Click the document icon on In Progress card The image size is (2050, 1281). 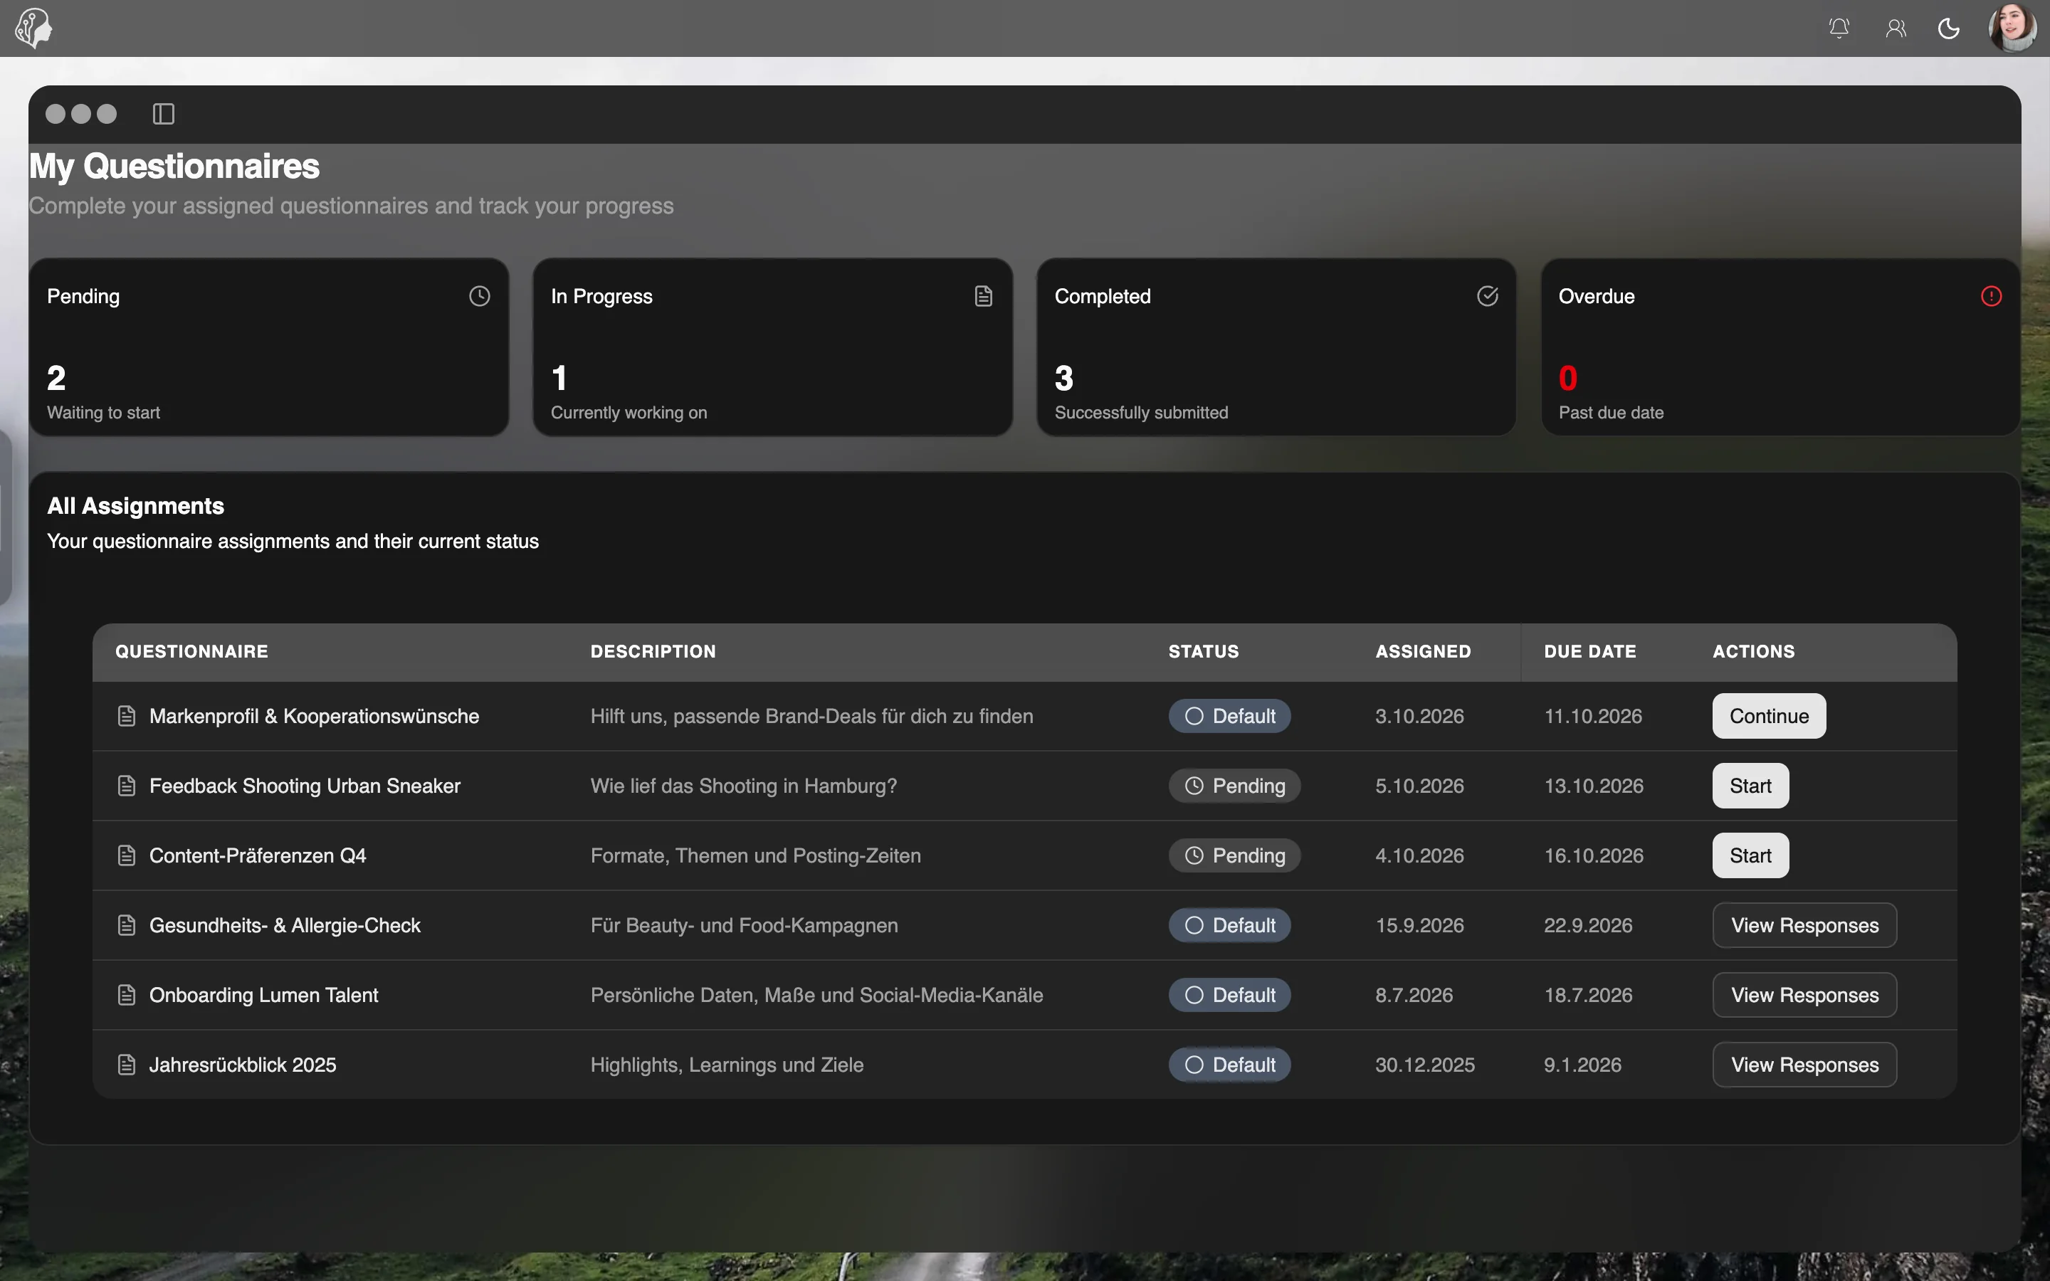984,295
